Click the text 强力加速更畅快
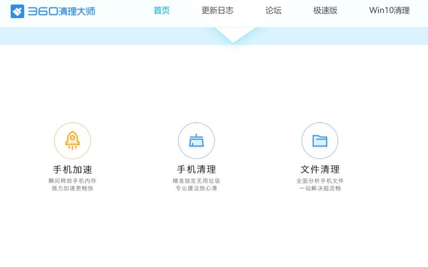 click(x=73, y=188)
